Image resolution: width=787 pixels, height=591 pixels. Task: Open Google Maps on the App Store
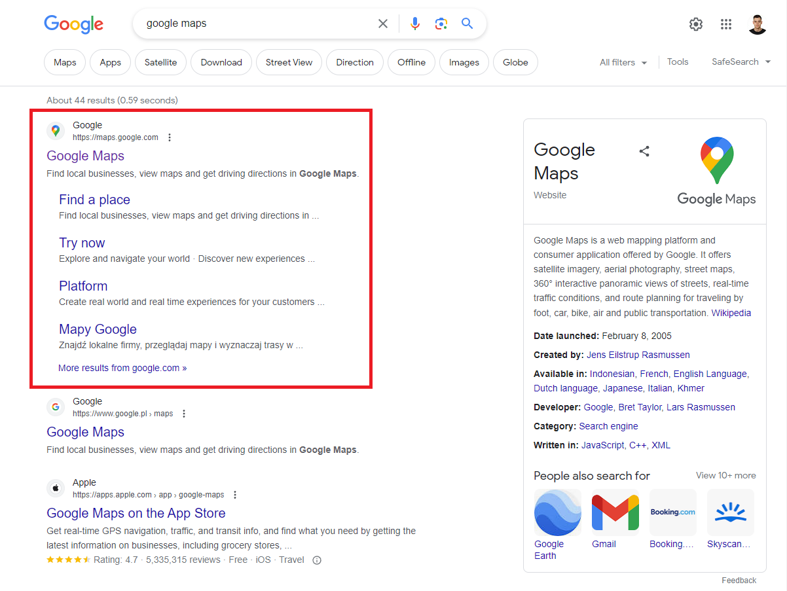136,513
